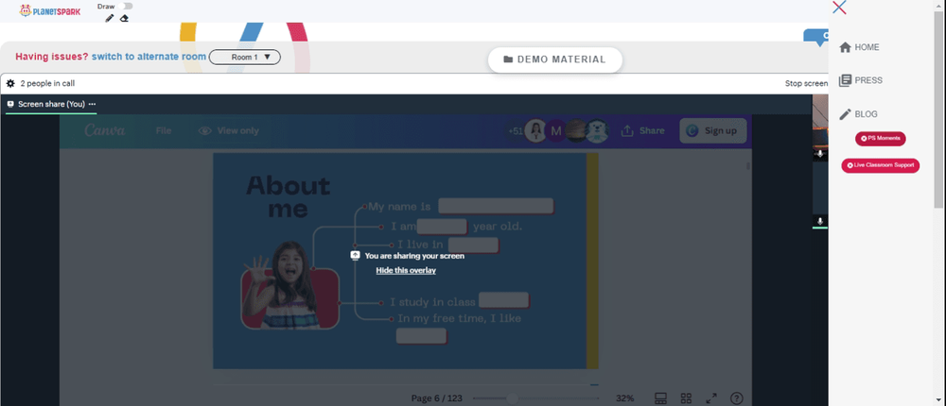
Task: Select the pencil draw tool
Action: [x=109, y=18]
